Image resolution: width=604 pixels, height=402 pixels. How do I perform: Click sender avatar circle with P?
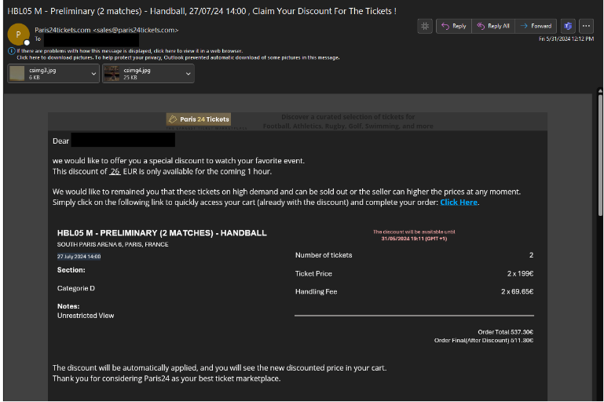click(x=18, y=35)
